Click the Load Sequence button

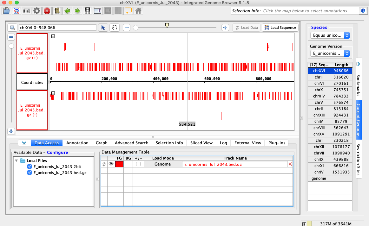(280, 28)
